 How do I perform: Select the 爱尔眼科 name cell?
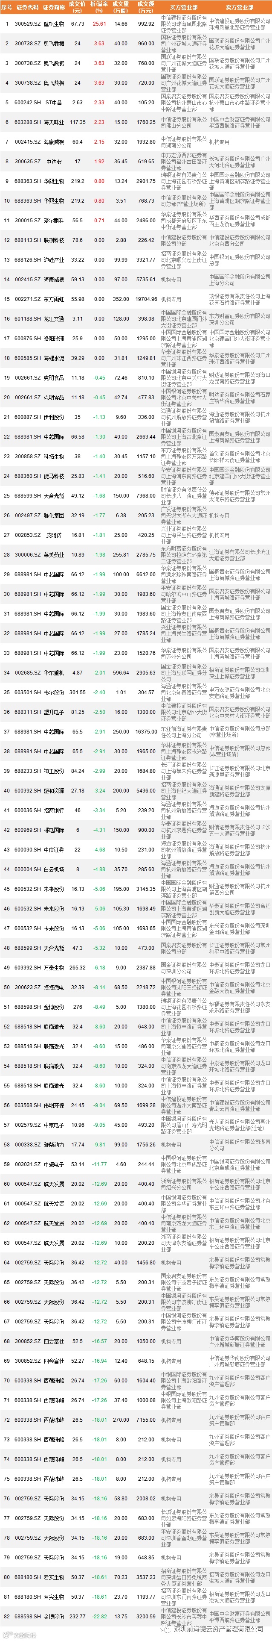pos(53,221)
